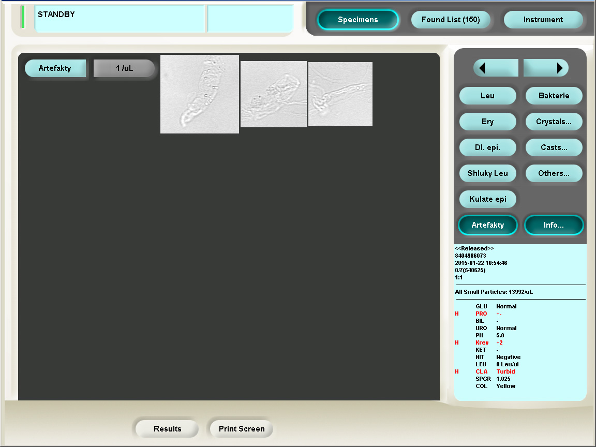This screenshot has width=596, height=447.
Task: Click the LEU 0 Leu/ul result
Action: 497,365
